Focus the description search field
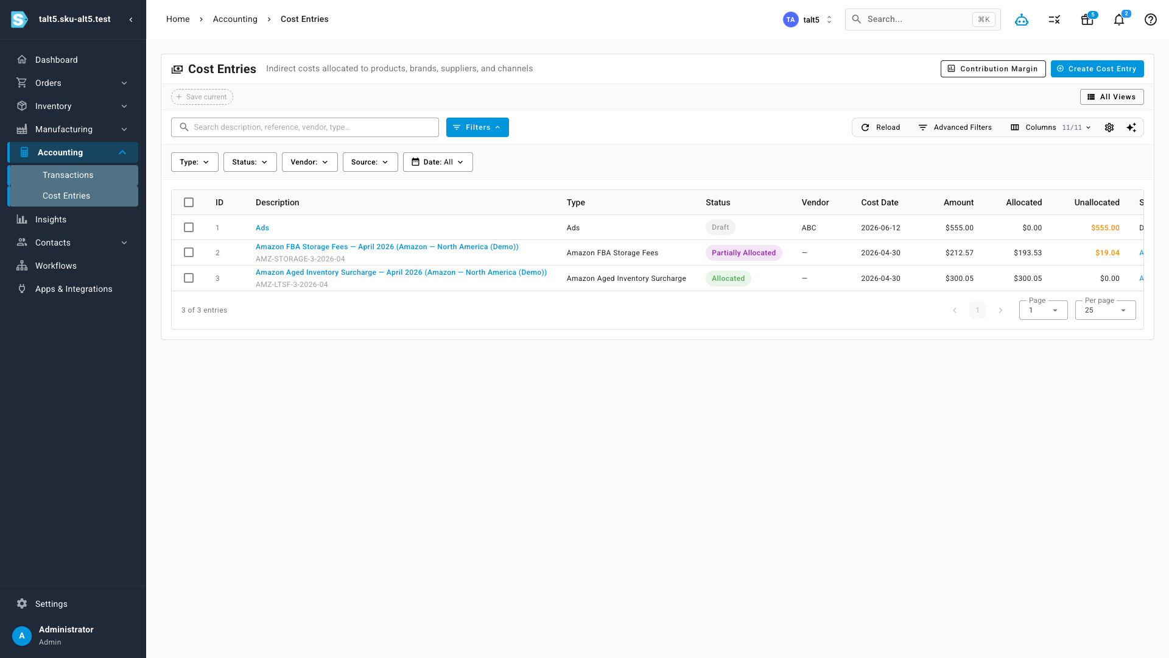 pyautogui.click(x=305, y=127)
